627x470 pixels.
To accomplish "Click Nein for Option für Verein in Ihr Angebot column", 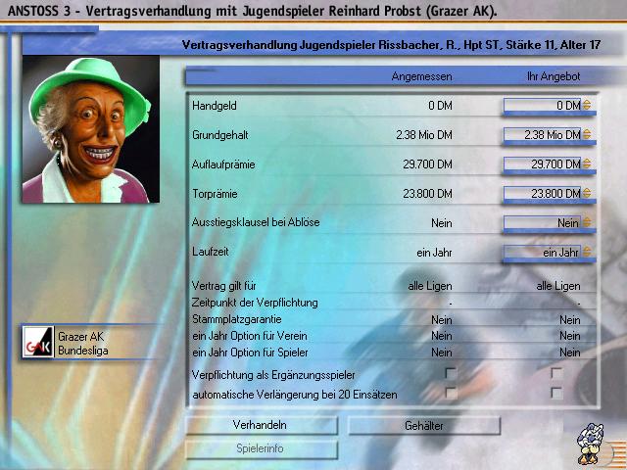I will [x=570, y=336].
